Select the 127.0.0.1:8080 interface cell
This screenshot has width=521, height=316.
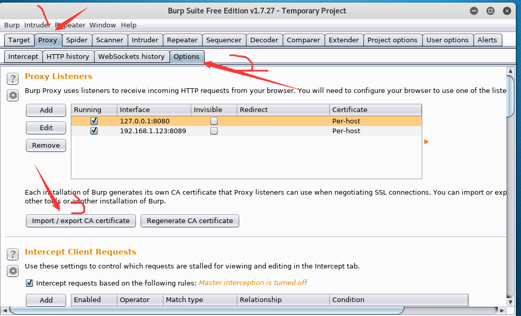[x=154, y=121]
